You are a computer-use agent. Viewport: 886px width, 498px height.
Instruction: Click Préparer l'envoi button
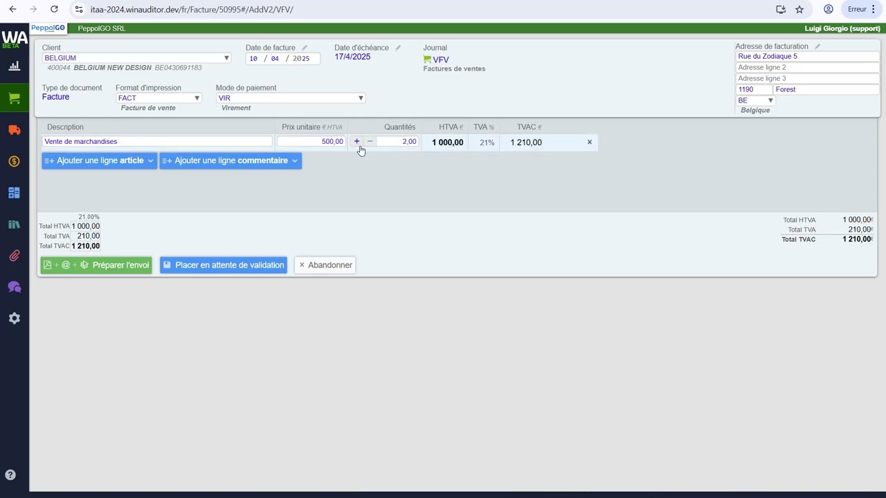[96, 265]
